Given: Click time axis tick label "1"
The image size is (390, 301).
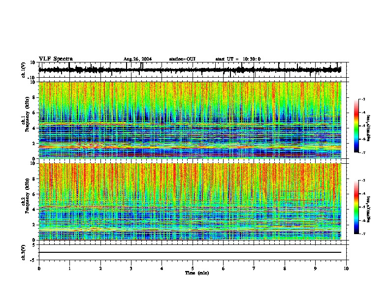Looking at the screenshot, I should pos(69,269).
